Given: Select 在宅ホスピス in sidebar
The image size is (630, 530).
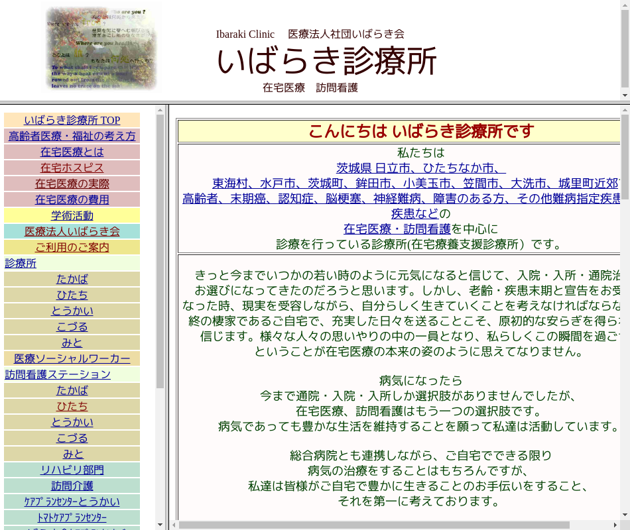Looking at the screenshot, I should (x=72, y=168).
